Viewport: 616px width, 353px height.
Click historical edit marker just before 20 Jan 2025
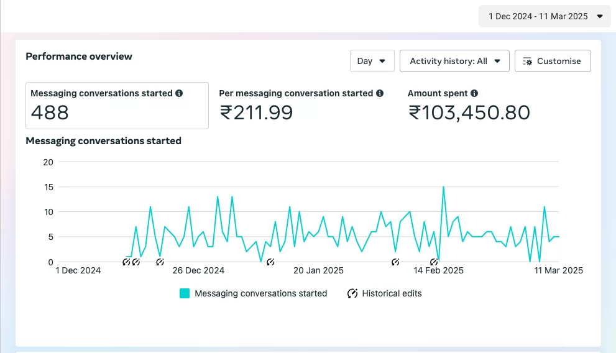(270, 262)
